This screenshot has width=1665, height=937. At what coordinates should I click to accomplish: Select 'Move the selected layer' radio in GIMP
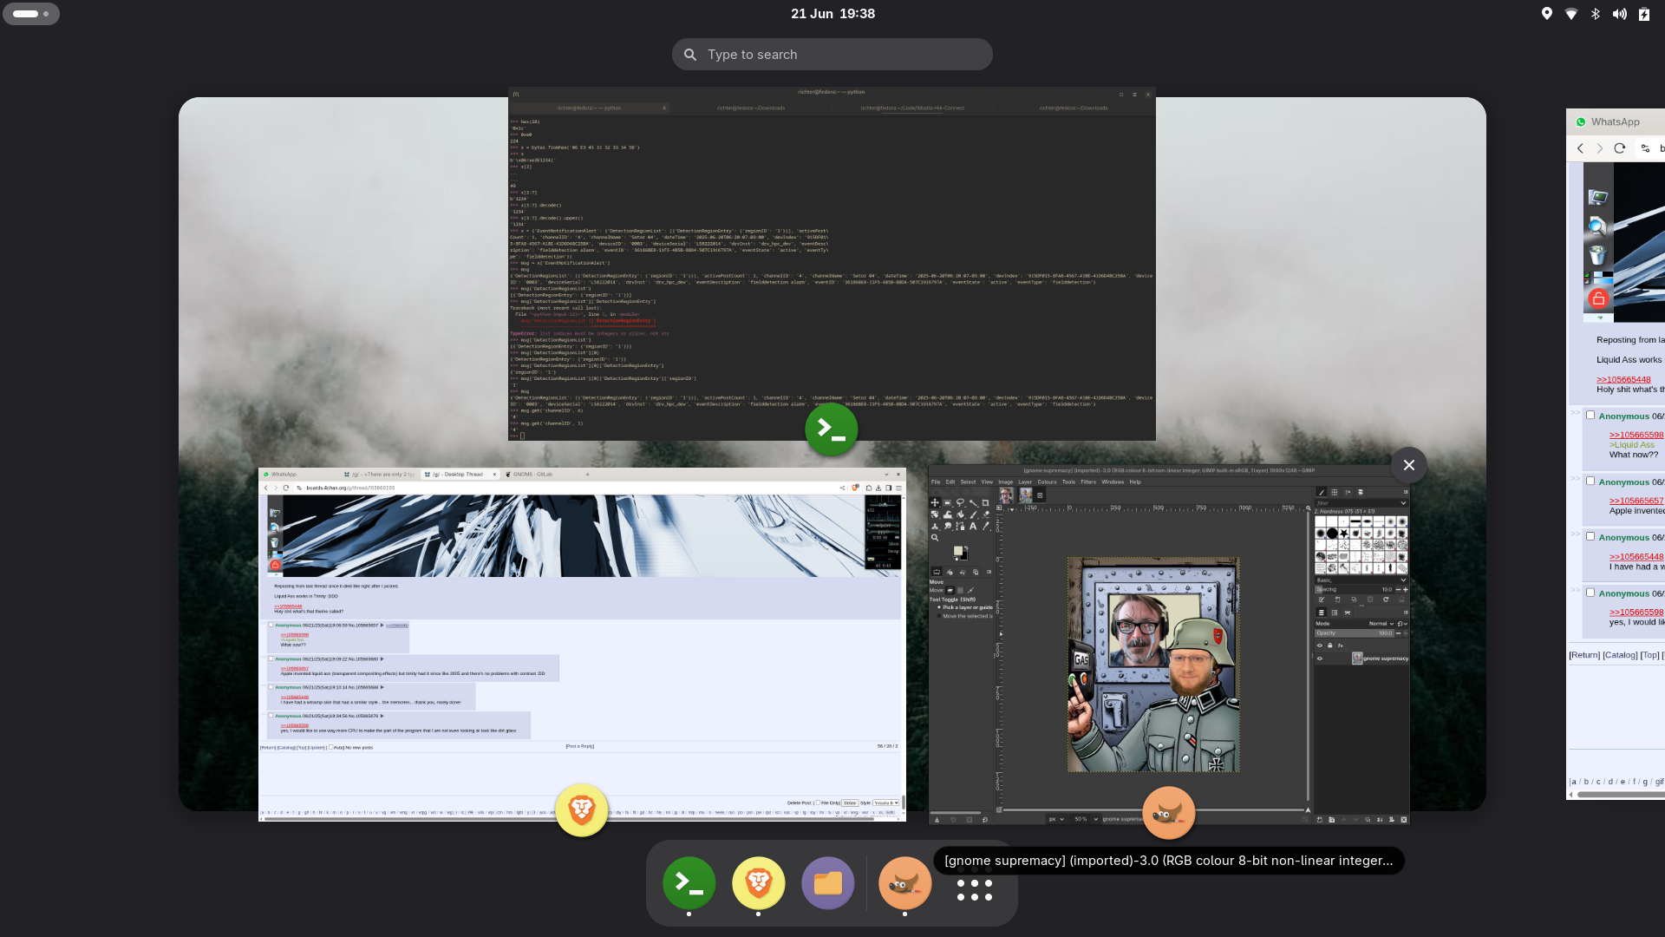[939, 616]
